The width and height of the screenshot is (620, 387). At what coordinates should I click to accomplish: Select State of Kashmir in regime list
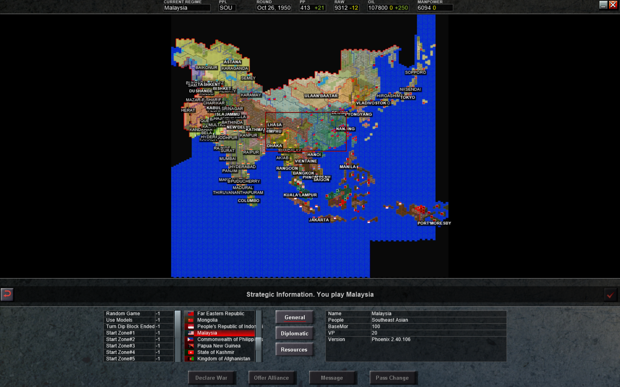point(220,352)
